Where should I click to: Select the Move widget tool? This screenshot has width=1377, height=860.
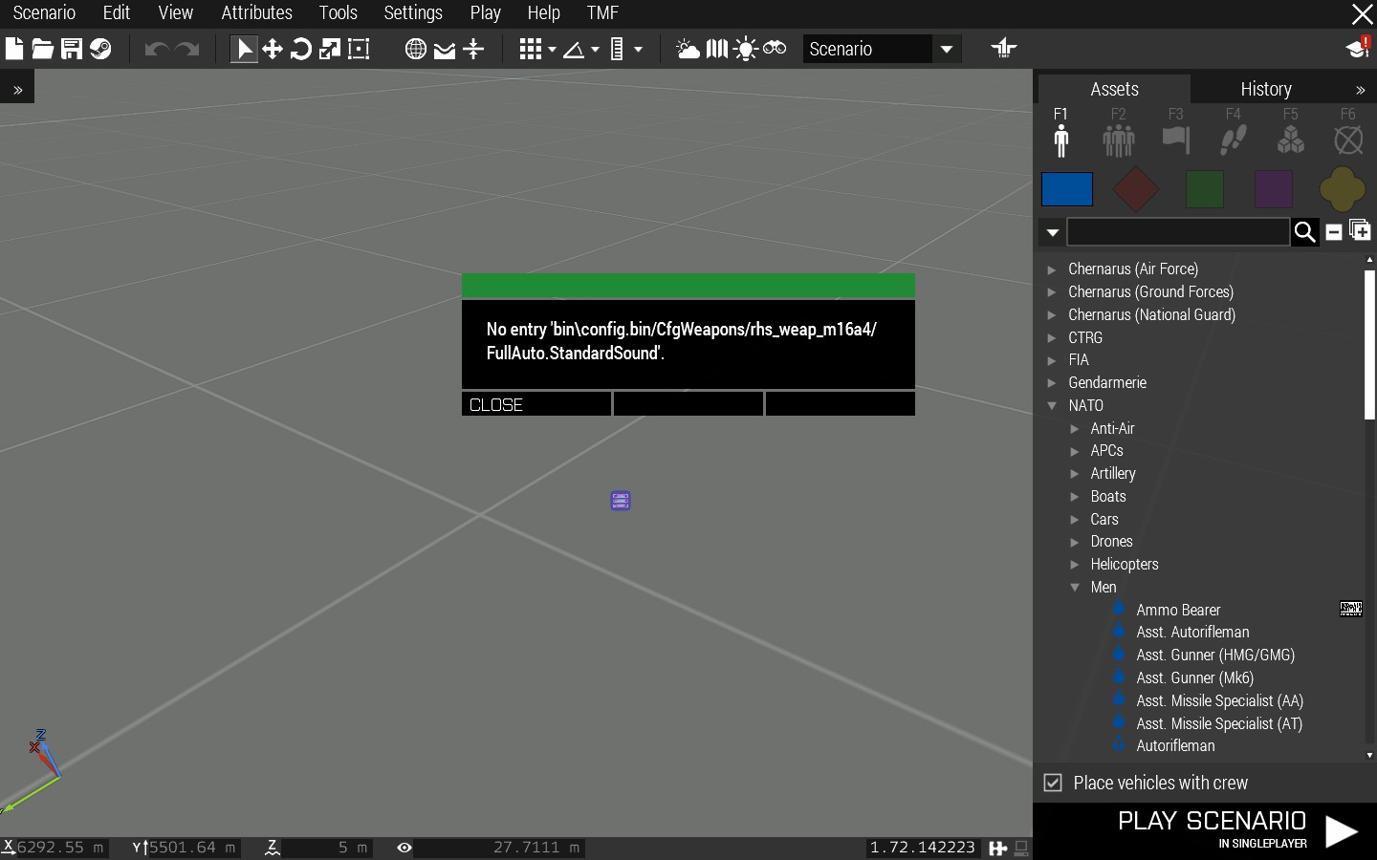[273, 49]
